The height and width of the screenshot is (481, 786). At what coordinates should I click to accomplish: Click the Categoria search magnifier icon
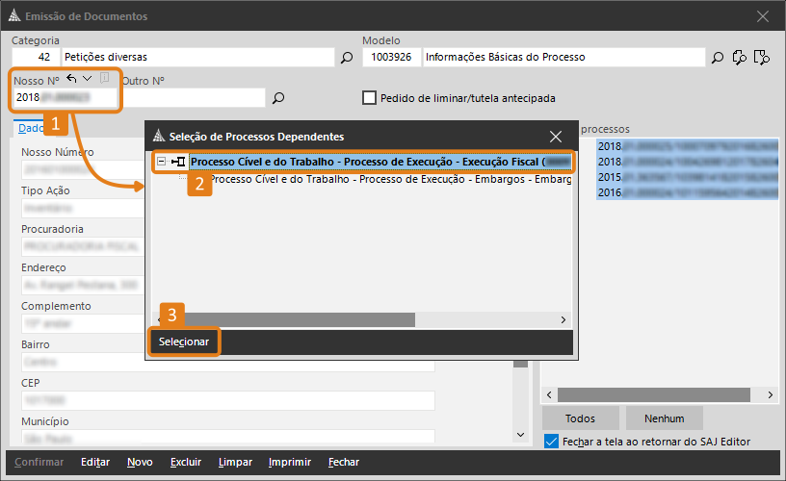coord(347,58)
